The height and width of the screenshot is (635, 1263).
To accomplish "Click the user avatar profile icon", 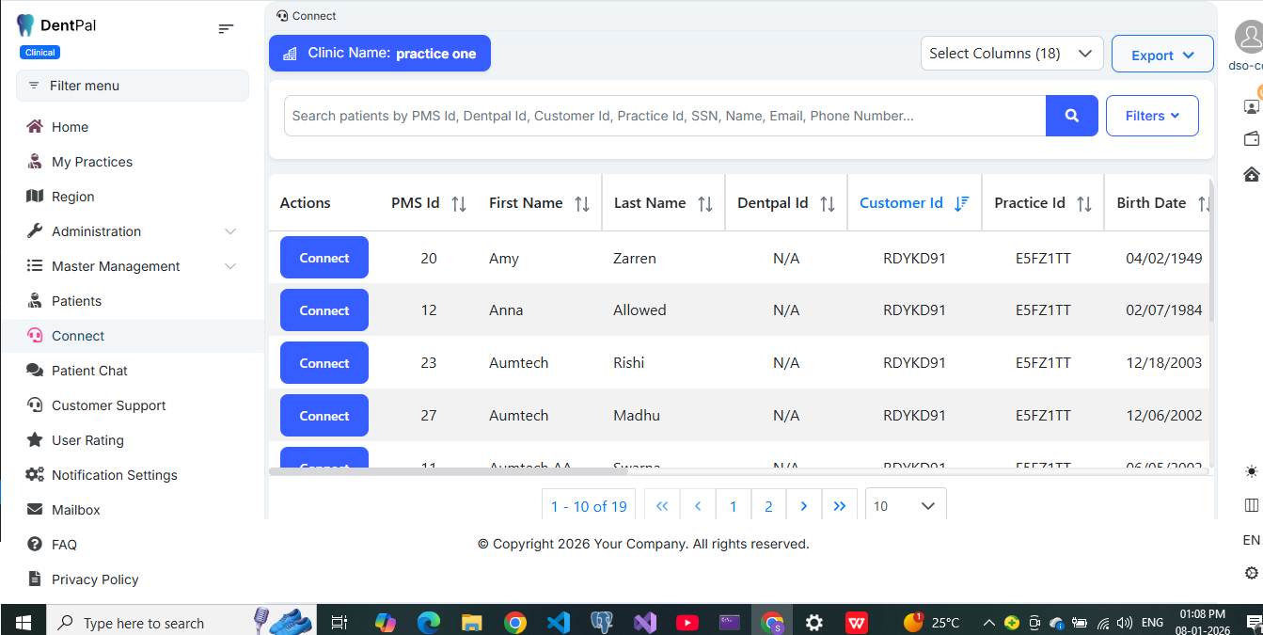I will coord(1250,37).
